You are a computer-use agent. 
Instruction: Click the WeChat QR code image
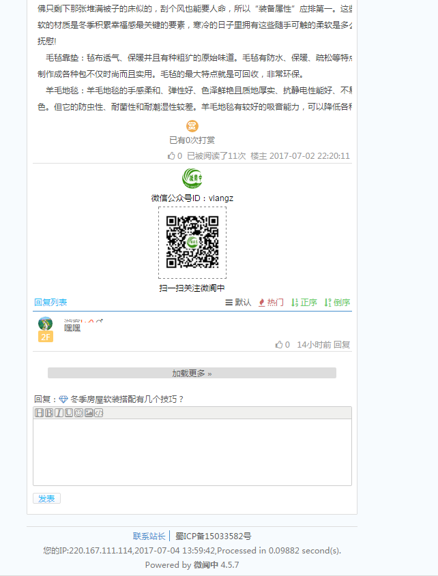(x=192, y=243)
